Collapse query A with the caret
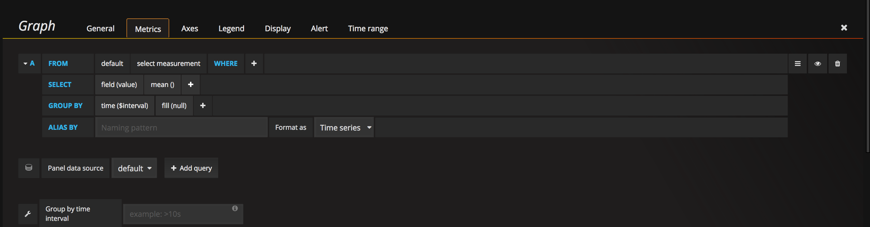 25,64
